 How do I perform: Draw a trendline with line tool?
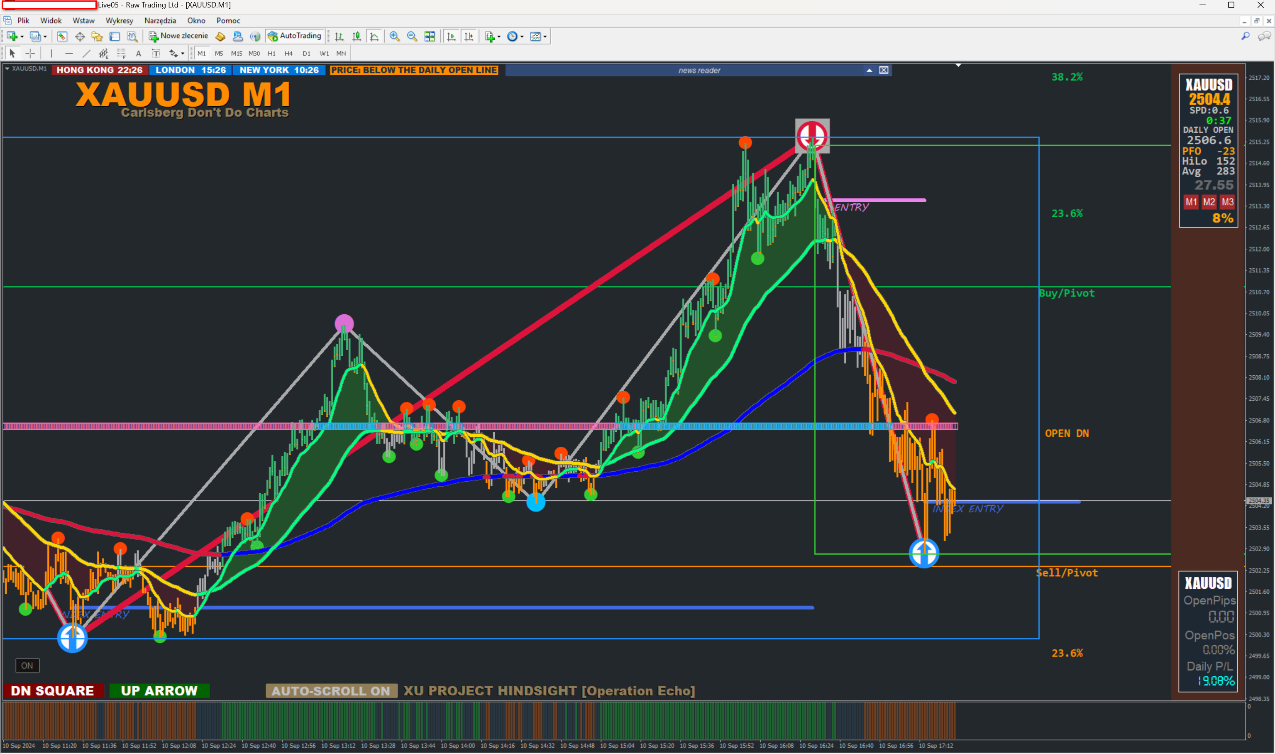pyautogui.click(x=86, y=53)
